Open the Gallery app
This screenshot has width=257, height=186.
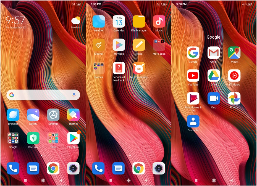(x=33, y=115)
